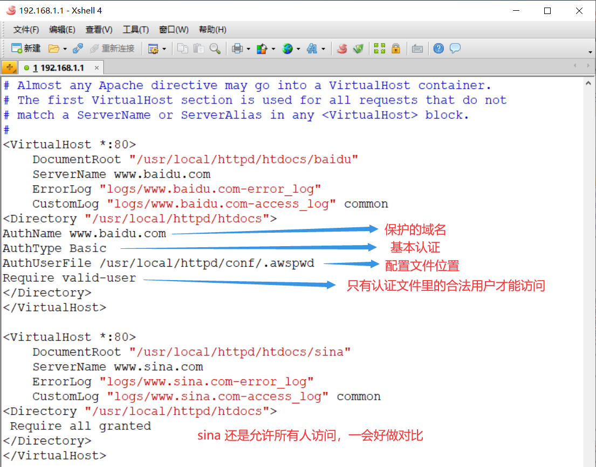This screenshot has height=467, width=596.
Task: Open the 查看(V) menu
Action: click(x=99, y=30)
